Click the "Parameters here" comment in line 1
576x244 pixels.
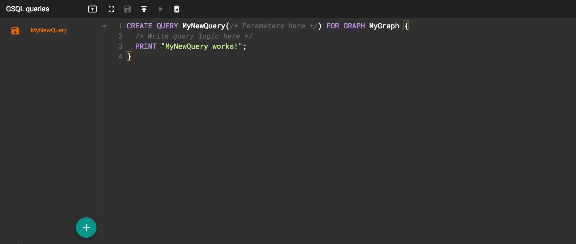[274, 26]
